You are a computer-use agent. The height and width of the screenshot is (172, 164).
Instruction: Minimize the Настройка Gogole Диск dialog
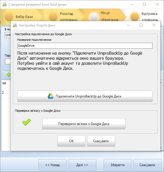(128, 25)
